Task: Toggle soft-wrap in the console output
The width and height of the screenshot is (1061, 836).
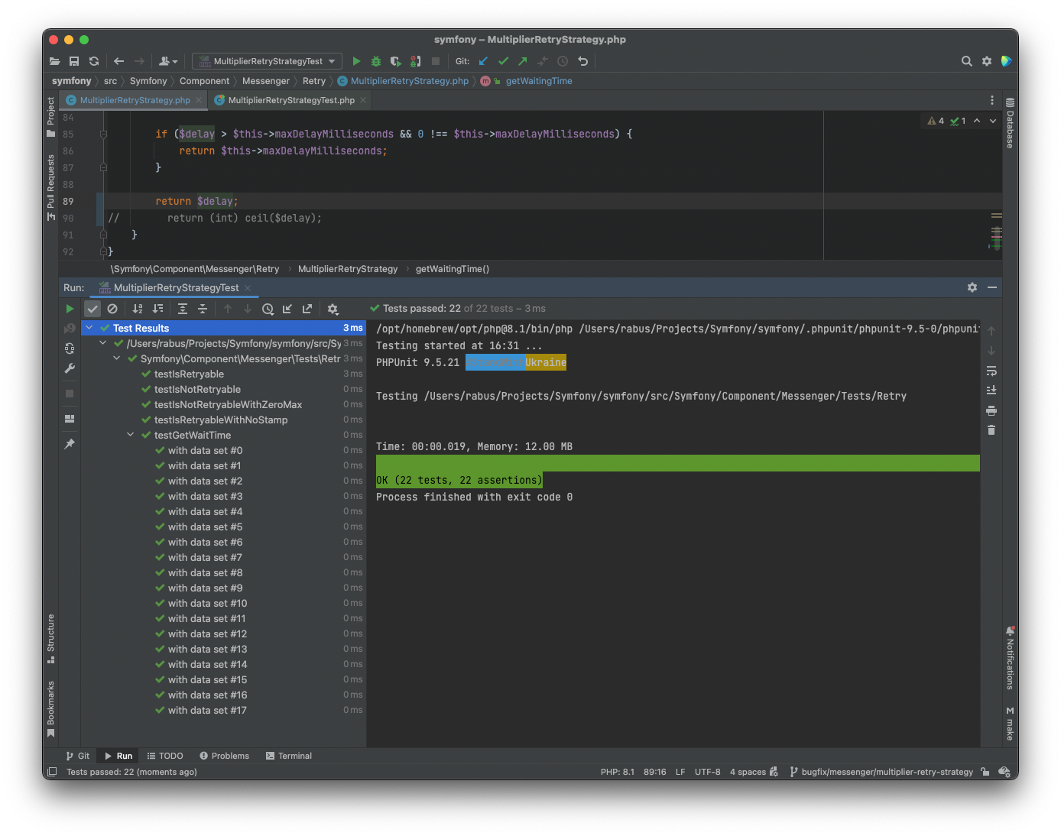Action: tap(991, 371)
